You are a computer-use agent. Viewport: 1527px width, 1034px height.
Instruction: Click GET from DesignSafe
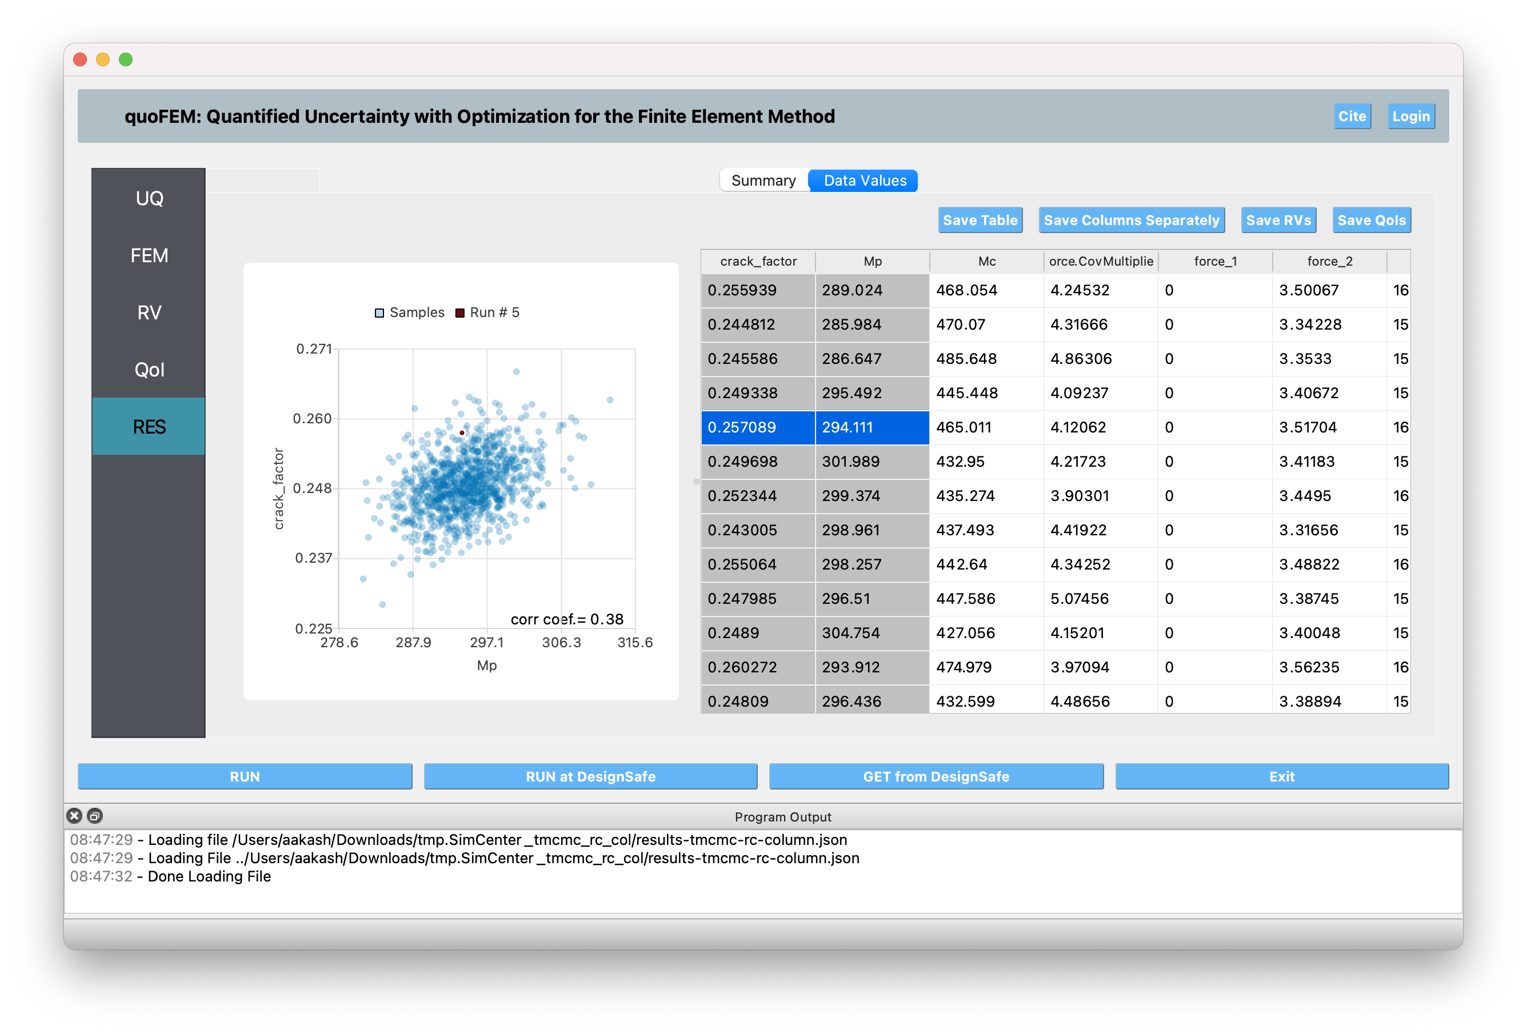[936, 776]
